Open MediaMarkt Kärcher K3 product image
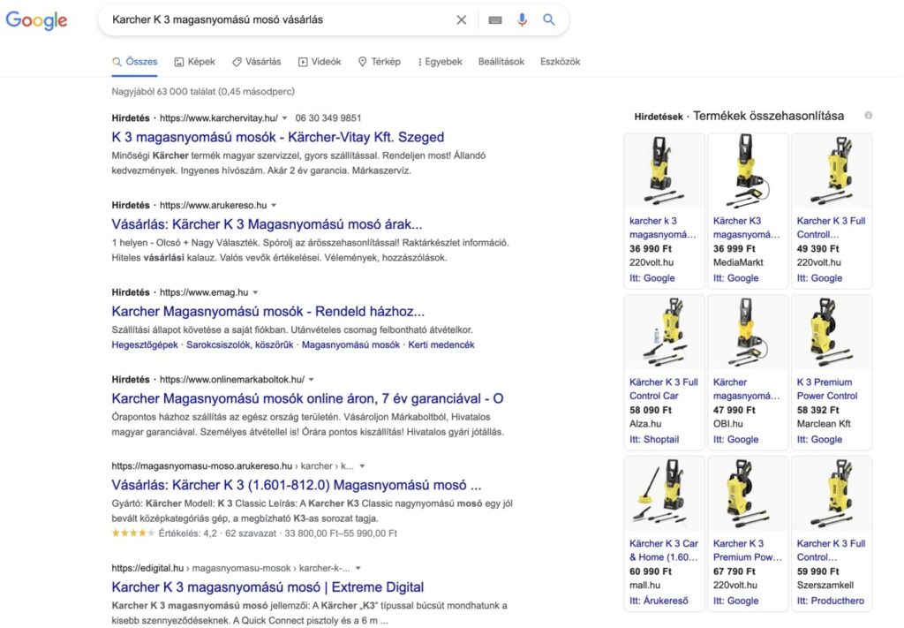 pyautogui.click(x=748, y=170)
